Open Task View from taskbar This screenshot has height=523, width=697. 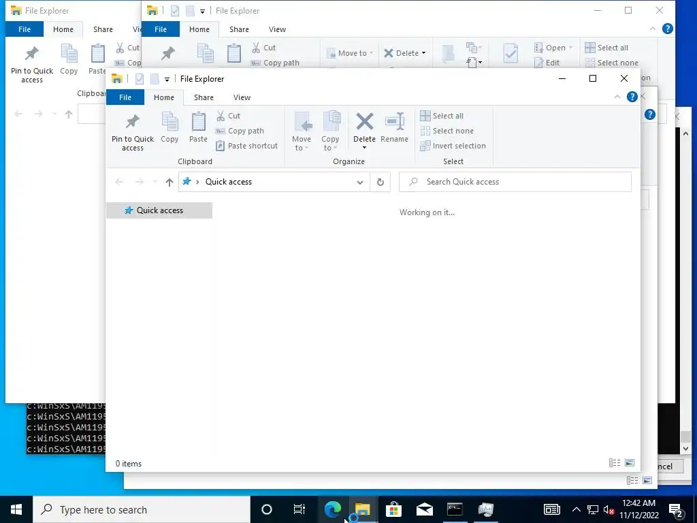click(299, 509)
